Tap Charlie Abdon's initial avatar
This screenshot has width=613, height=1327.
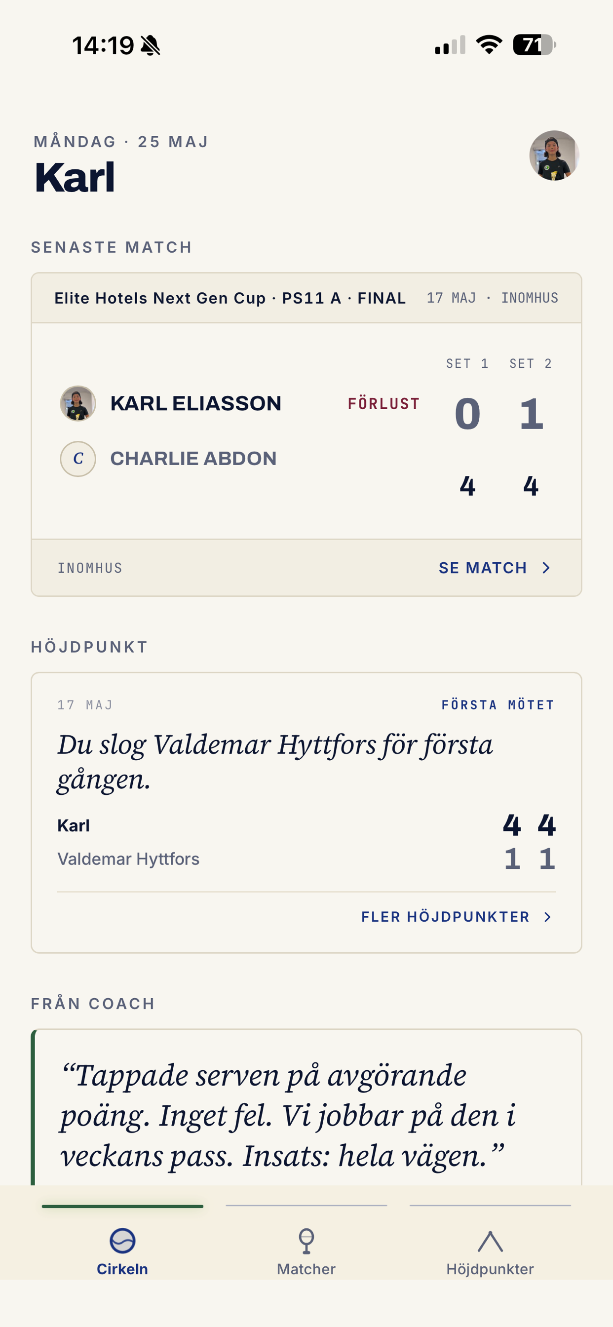pyautogui.click(x=78, y=459)
